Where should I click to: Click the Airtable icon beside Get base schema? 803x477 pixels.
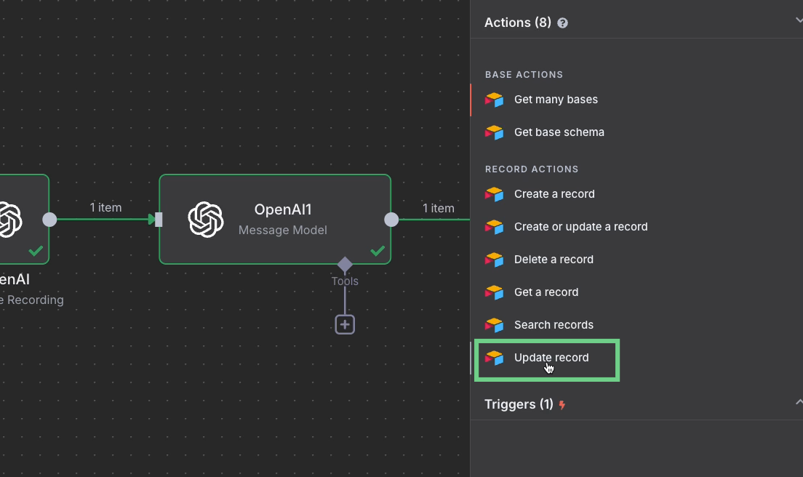pos(494,132)
